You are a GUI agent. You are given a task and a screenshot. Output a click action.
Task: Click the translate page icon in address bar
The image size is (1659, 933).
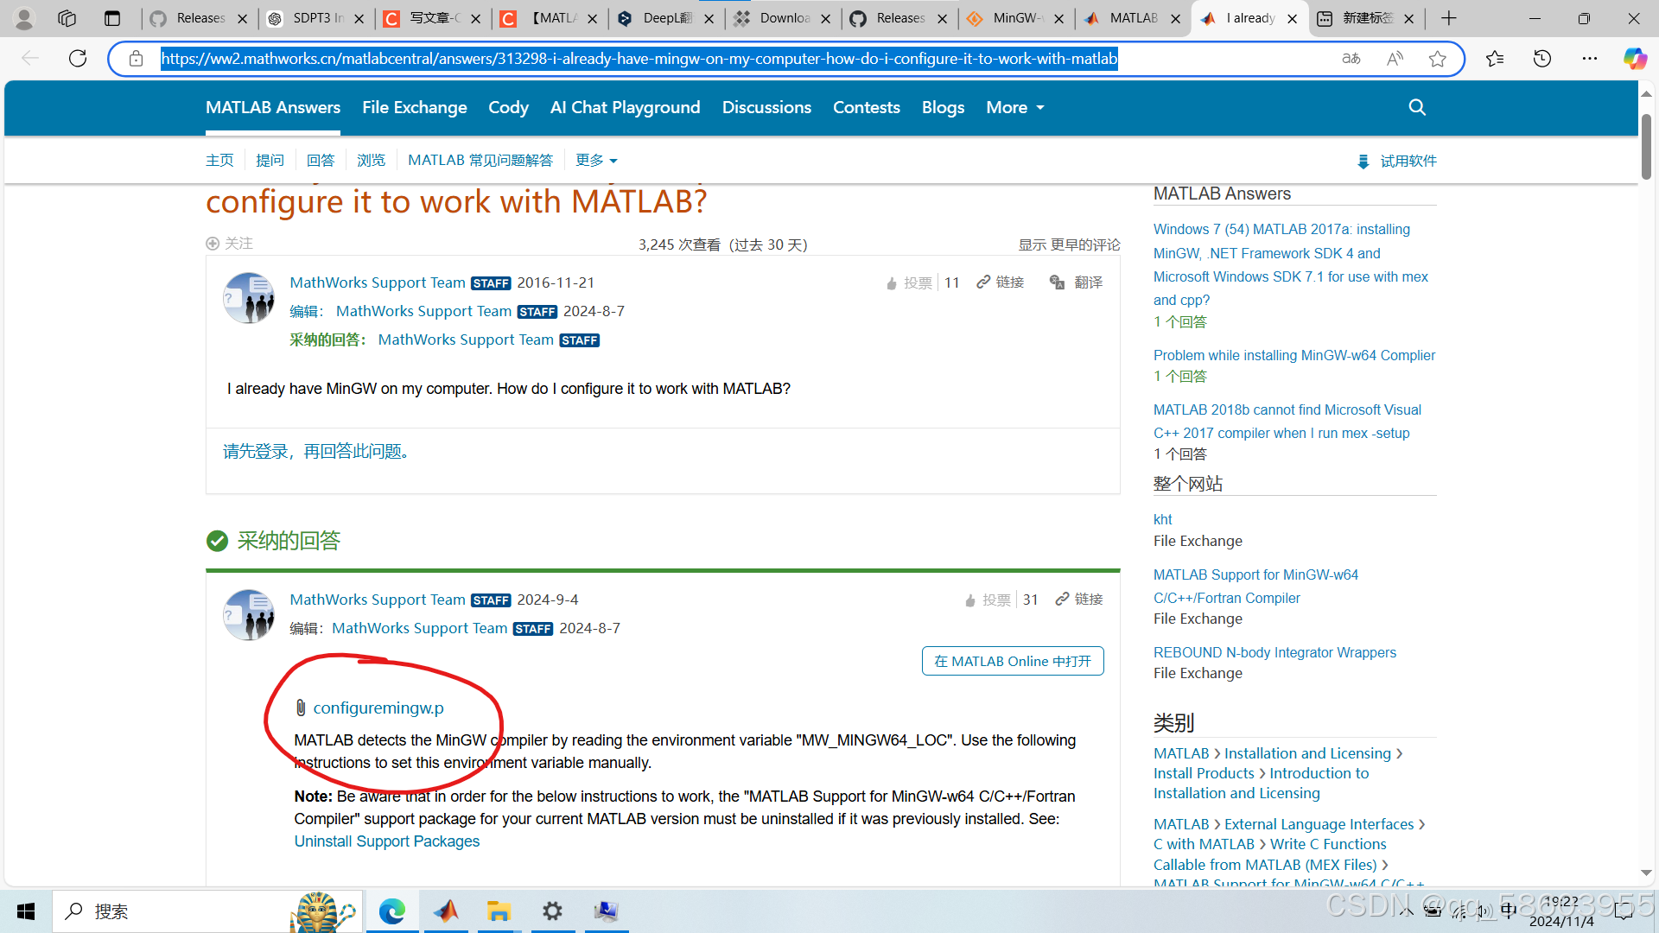click(1351, 59)
